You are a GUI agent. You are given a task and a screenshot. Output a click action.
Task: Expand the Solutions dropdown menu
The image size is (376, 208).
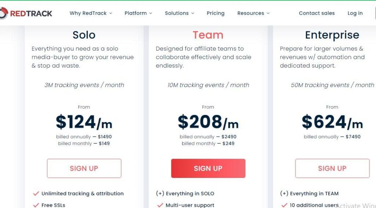pos(179,13)
